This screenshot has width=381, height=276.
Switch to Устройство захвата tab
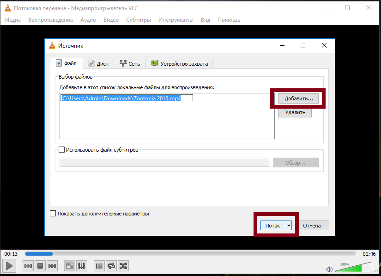179,64
